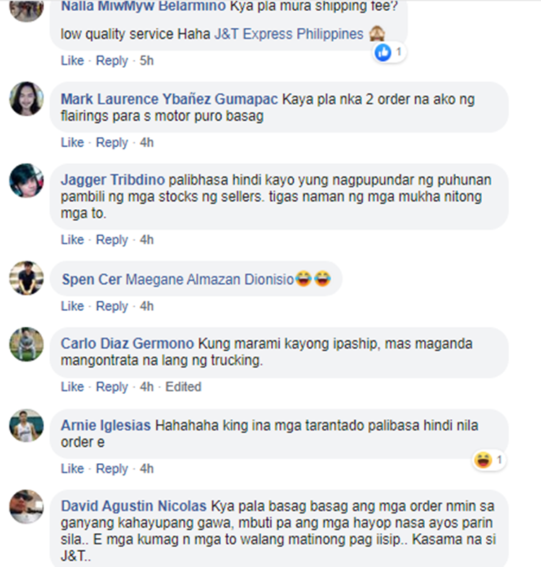Open Arnie Iglesias's profile picture
The image size is (541, 567).
tap(27, 426)
